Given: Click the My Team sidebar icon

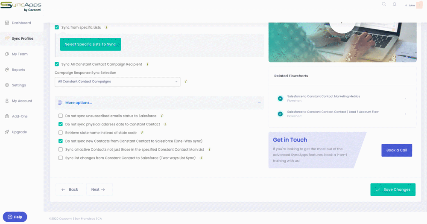Looking at the screenshot, I should point(7,54).
